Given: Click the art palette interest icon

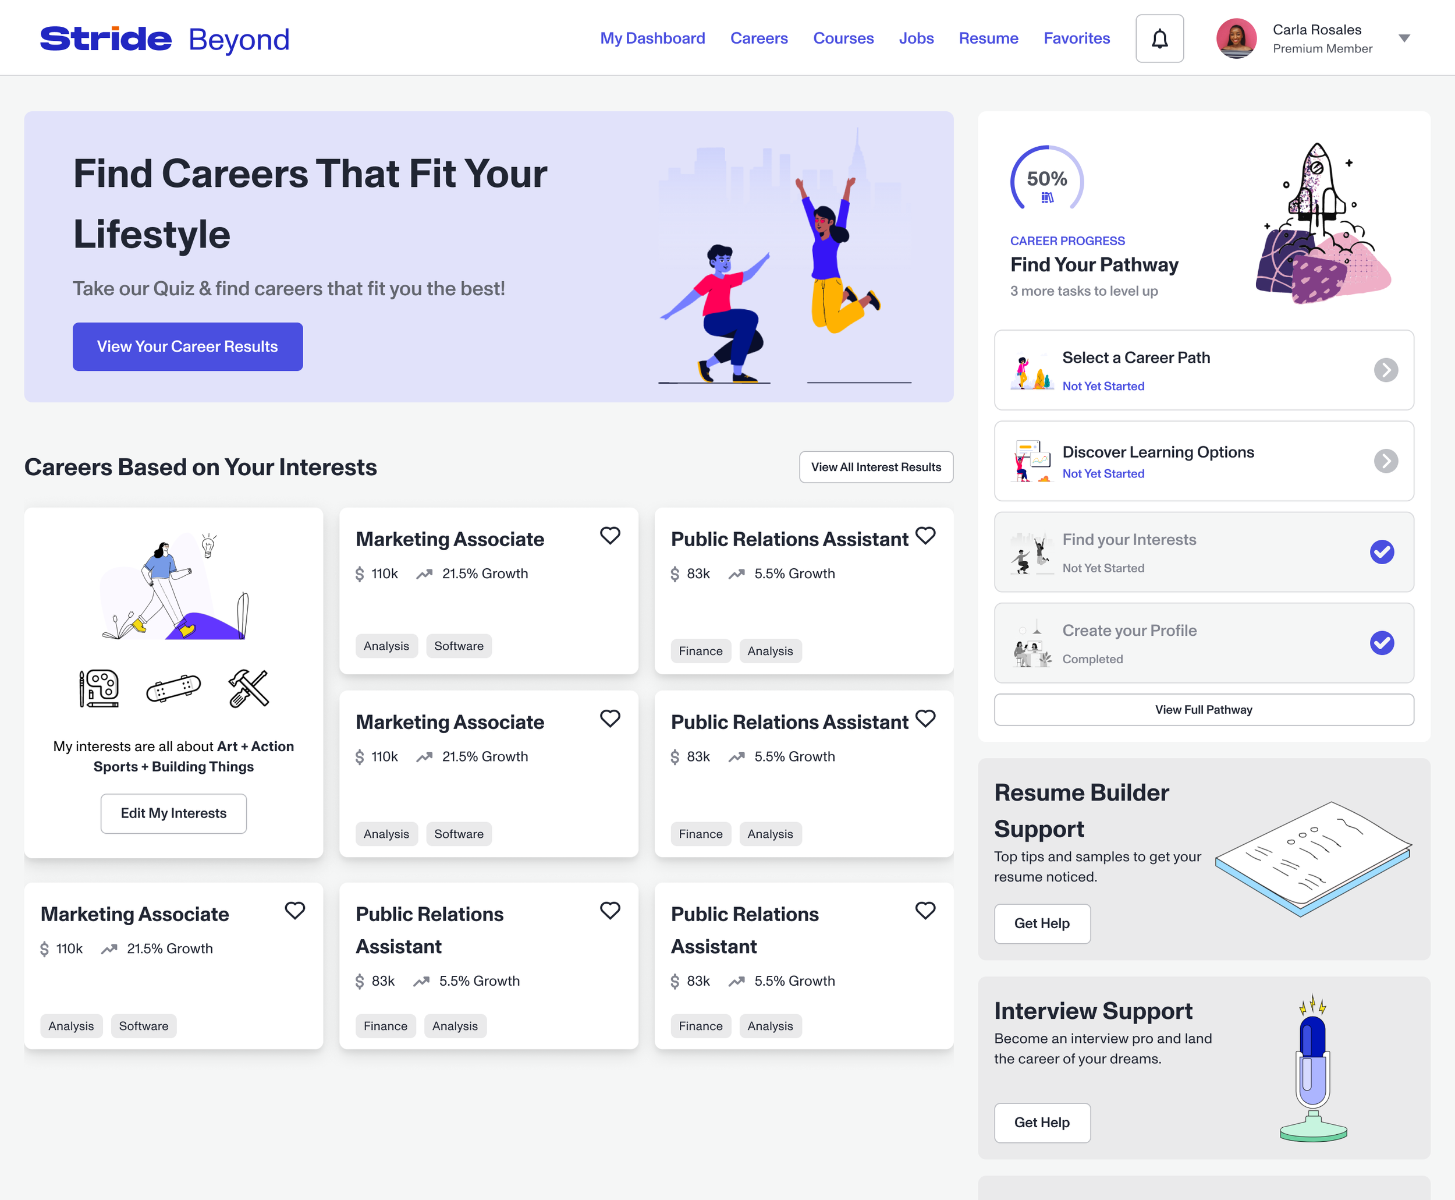Looking at the screenshot, I should (99, 688).
